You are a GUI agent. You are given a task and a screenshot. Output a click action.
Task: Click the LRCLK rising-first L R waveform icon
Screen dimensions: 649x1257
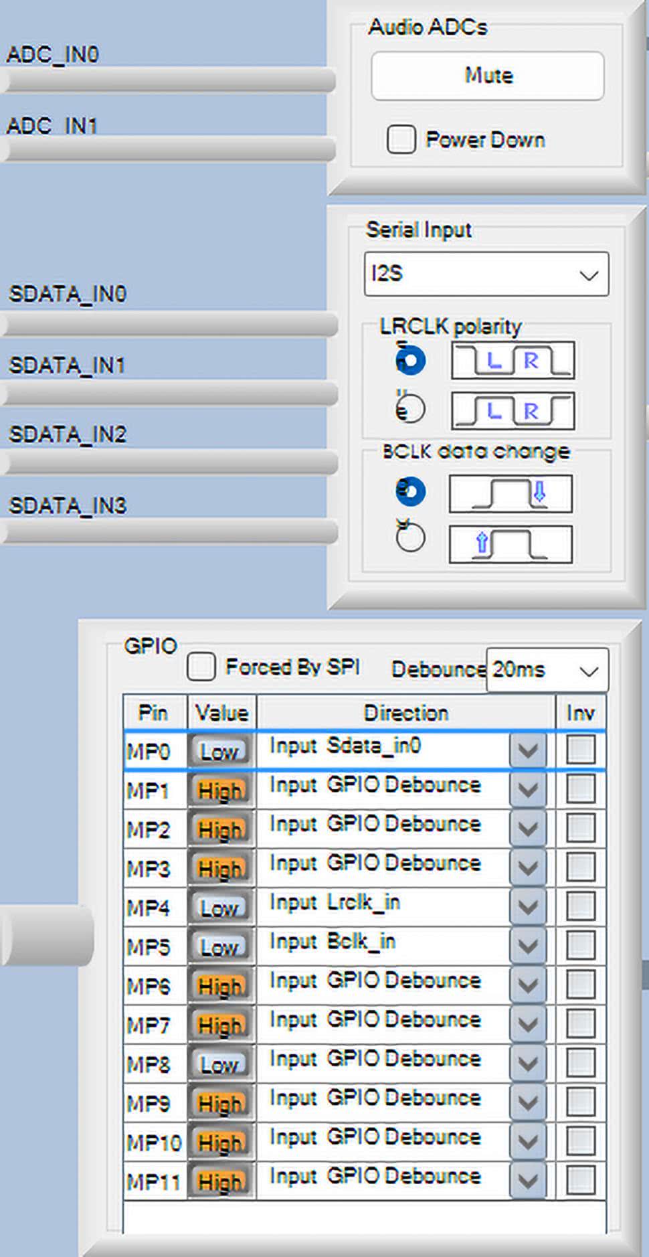(x=513, y=410)
